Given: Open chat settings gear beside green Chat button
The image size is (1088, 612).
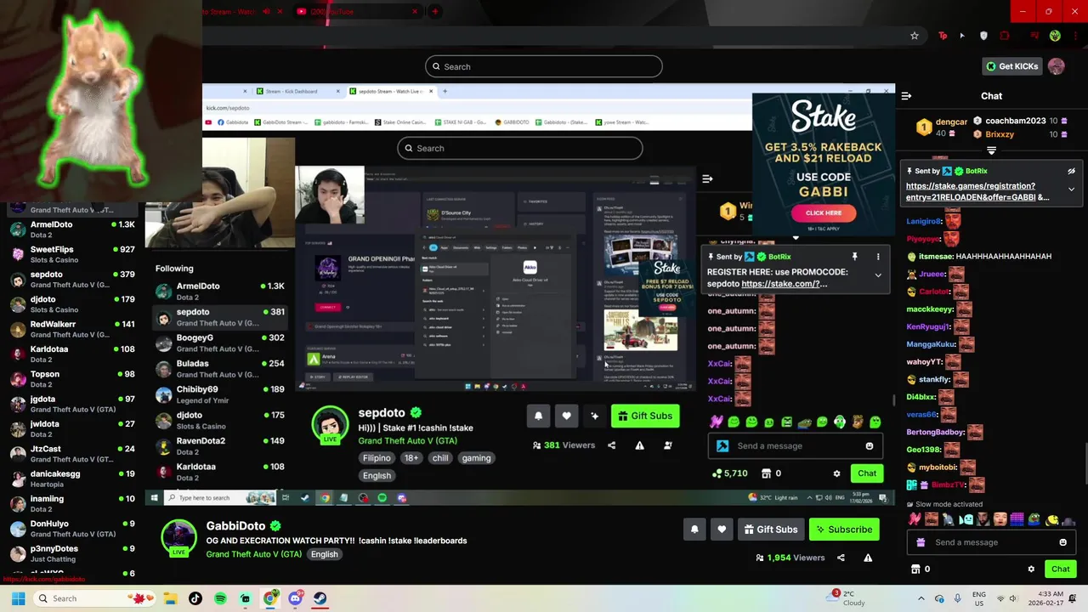Looking at the screenshot, I should click(x=1031, y=569).
